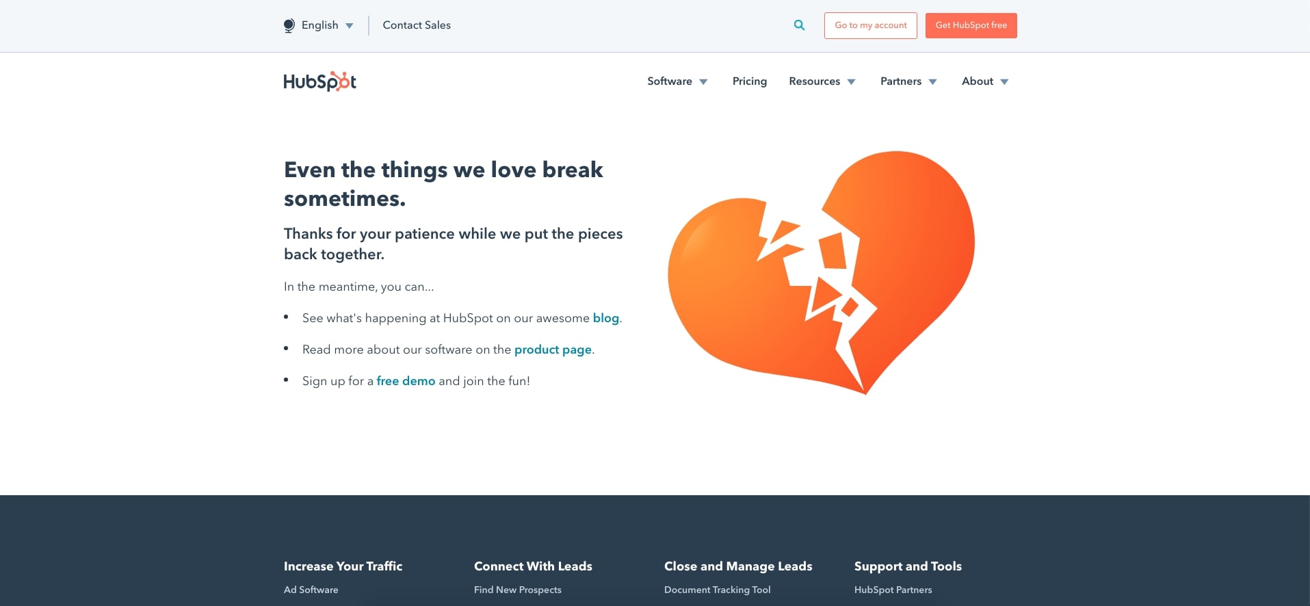Click Get HubSpot free button
Viewport: 1310px width, 606px height.
point(971,25)
